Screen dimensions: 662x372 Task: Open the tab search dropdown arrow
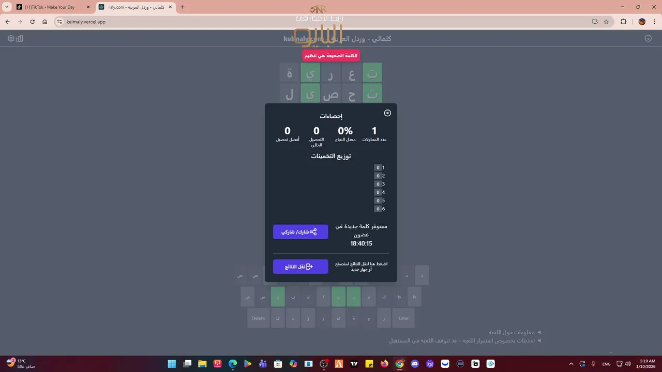point(7,7)
